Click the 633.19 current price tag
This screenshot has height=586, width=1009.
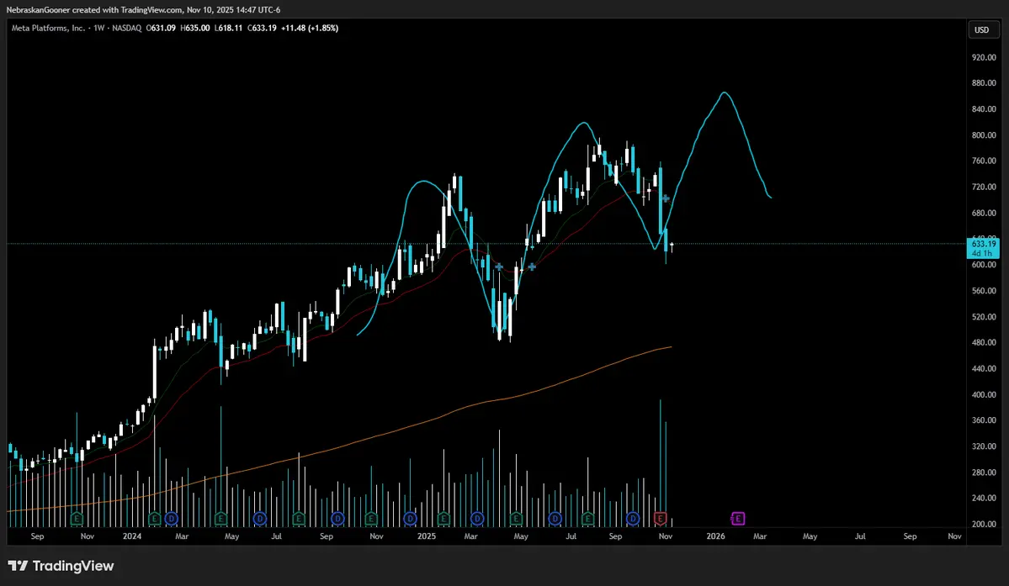984,244
